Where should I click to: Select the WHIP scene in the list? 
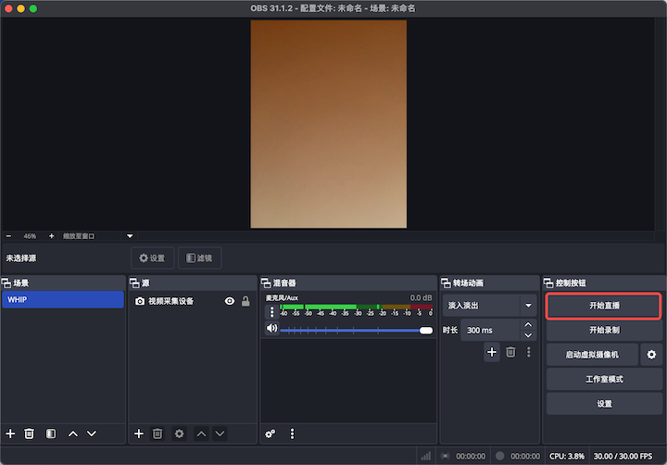coord(62,300)
